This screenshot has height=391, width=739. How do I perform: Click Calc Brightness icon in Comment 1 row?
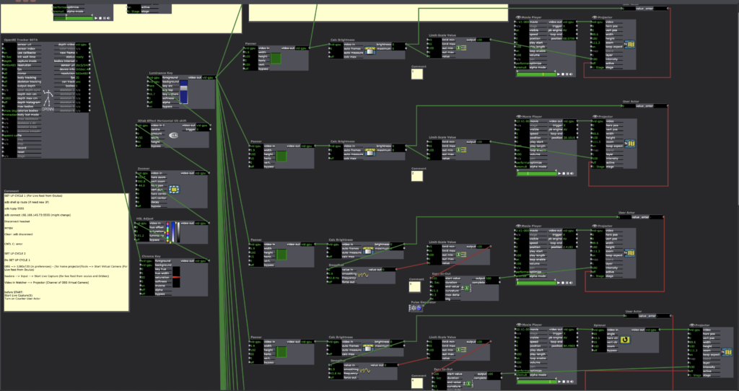(370, 51)
